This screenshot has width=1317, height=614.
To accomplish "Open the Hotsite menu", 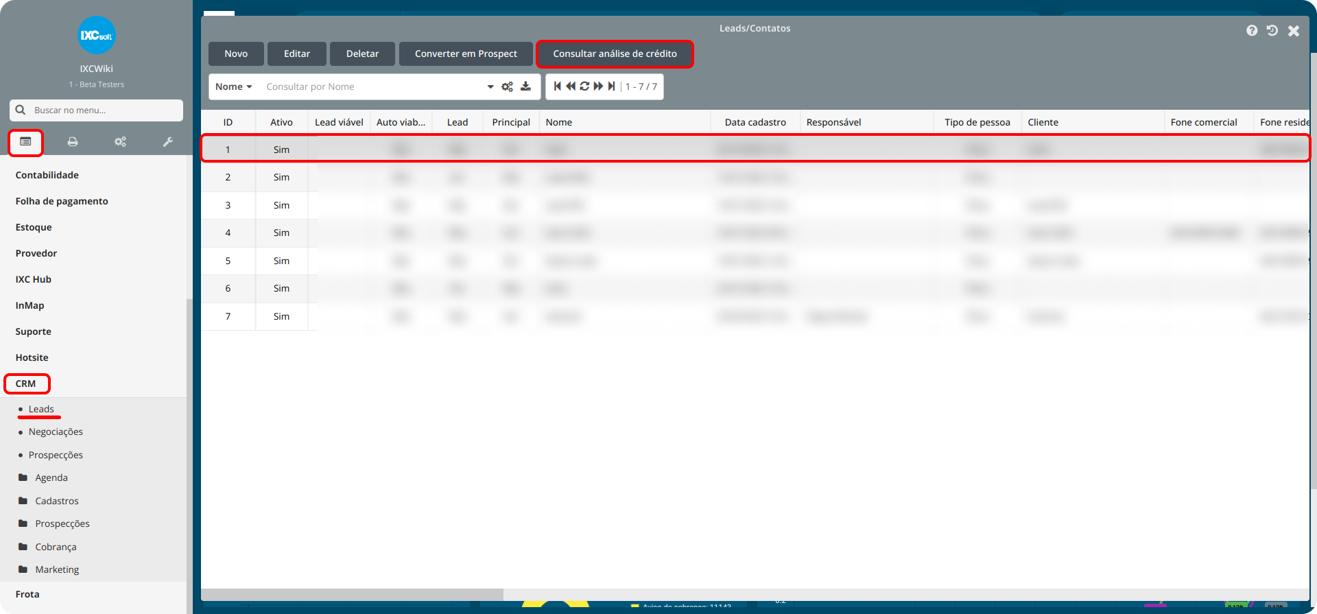I will pyautogui.click(x=32, y=357).
